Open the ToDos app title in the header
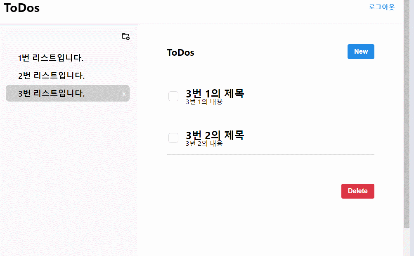Screen dimensions: 414x256 [x=21, y=8]
